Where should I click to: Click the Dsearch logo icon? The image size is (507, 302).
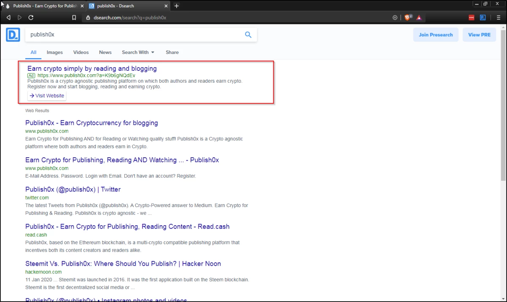tap(13, 35)
